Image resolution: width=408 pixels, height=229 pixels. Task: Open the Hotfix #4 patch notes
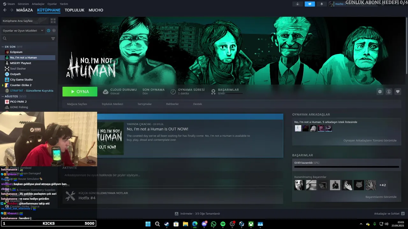87,198
